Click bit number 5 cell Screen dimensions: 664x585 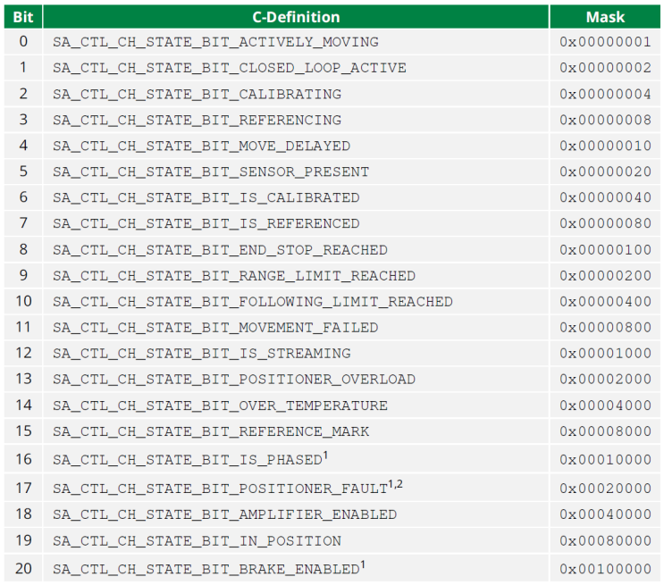pyautogui.click(x=23, y=171)
